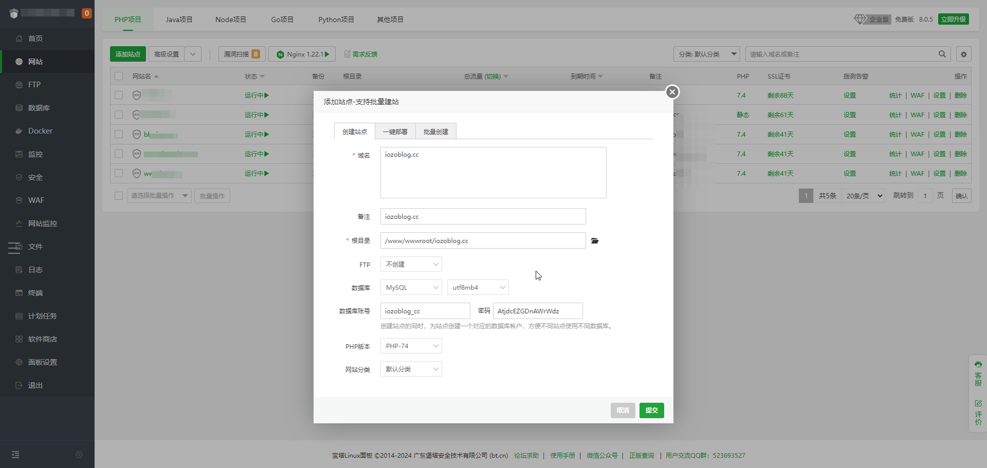Open the PHP-74 version dropdown
The height and width of the screenshot is (468, 987).
(x=411, y=346)
